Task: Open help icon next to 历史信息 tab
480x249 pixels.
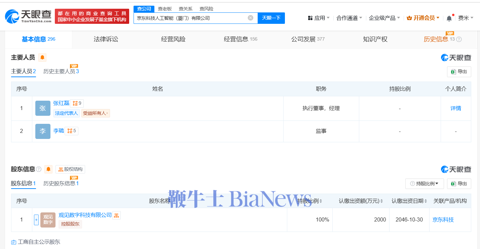Action: pos(459,39)
